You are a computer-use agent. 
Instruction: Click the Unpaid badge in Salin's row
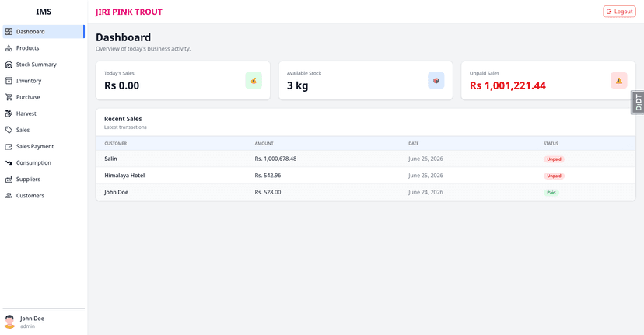click(x=554, y=159)
